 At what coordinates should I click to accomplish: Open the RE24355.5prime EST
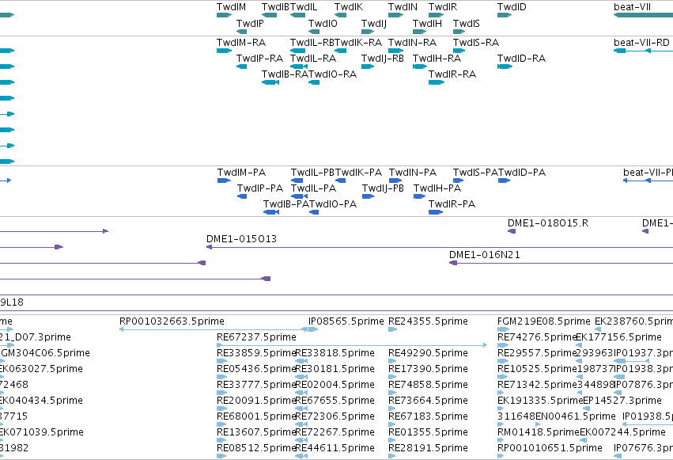[x=393, y=329]
